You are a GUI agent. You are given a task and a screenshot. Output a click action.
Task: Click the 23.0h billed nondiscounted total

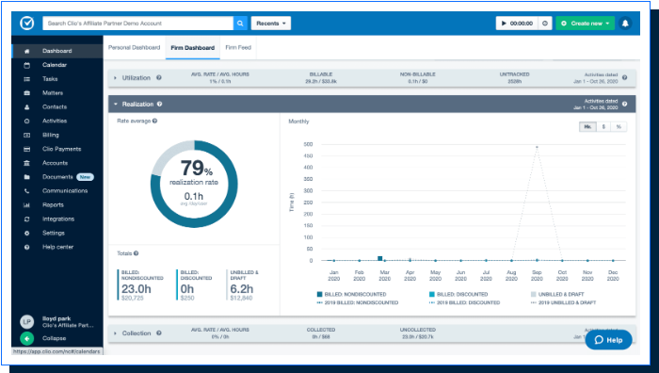[137, 289]
